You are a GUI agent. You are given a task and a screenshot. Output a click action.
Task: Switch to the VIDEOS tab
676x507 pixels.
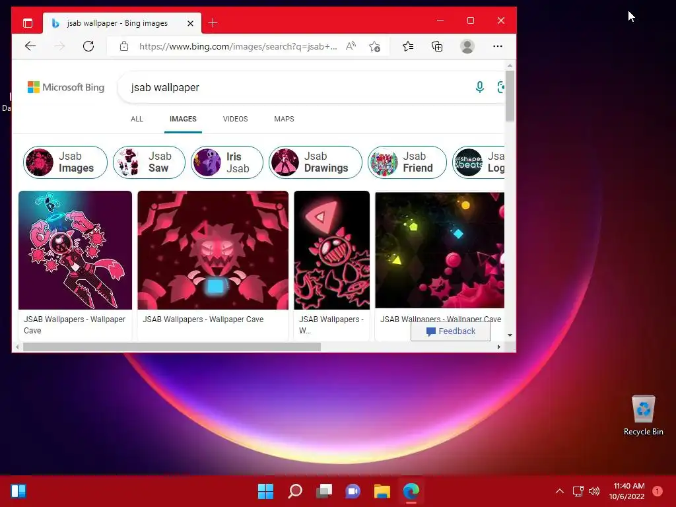tap(236, 119)
